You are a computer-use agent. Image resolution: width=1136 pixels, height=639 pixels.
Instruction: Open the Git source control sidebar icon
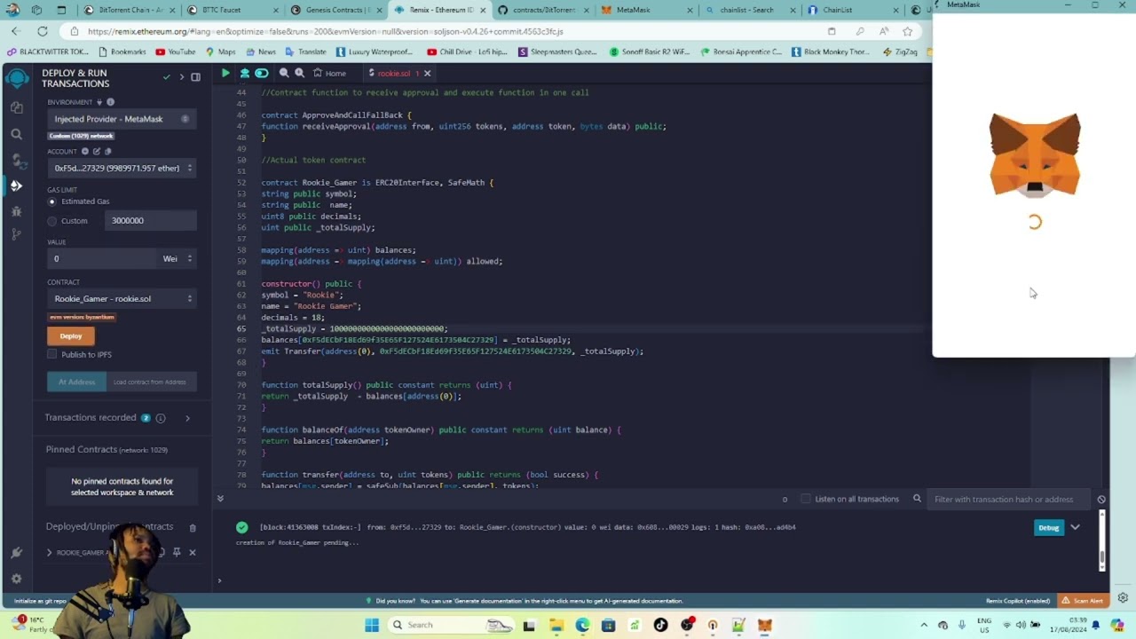(16, 234)
